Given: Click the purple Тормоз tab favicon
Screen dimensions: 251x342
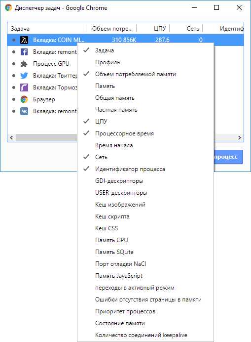Looking at the screenshot, I should point(24,87).
